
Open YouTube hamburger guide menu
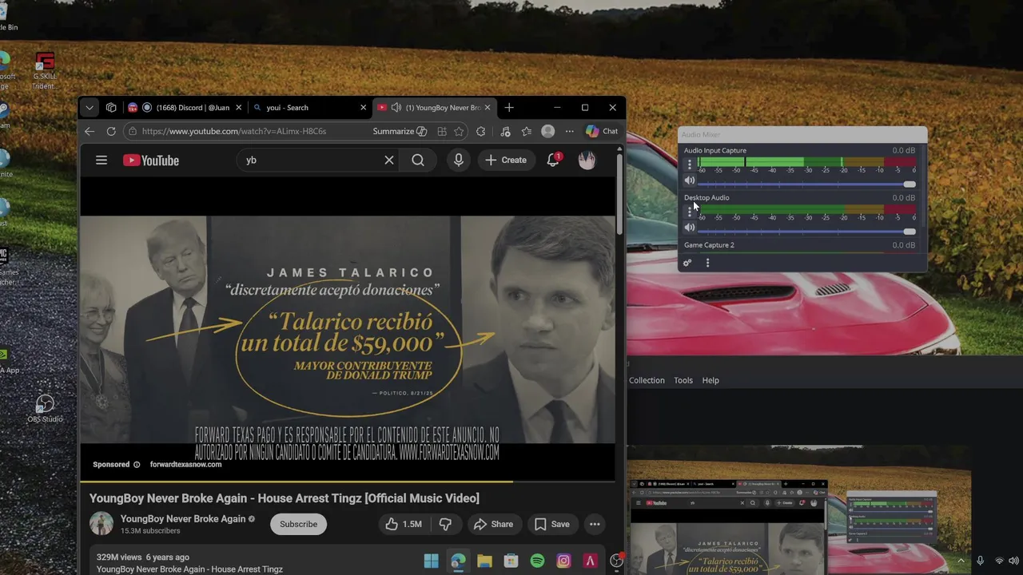coord(102,161)
